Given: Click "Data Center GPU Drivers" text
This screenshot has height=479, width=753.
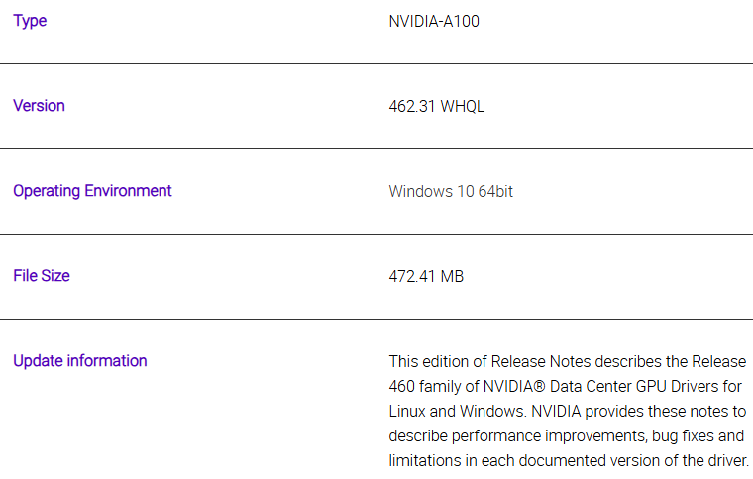Looking at the screenshot, I should pos(625,386).
